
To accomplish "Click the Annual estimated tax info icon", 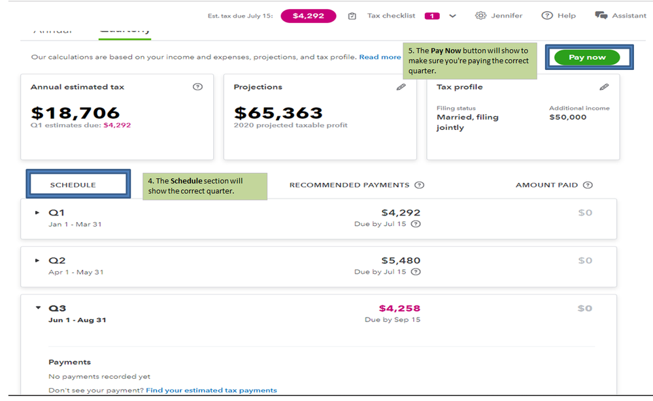I will point(198,87).
